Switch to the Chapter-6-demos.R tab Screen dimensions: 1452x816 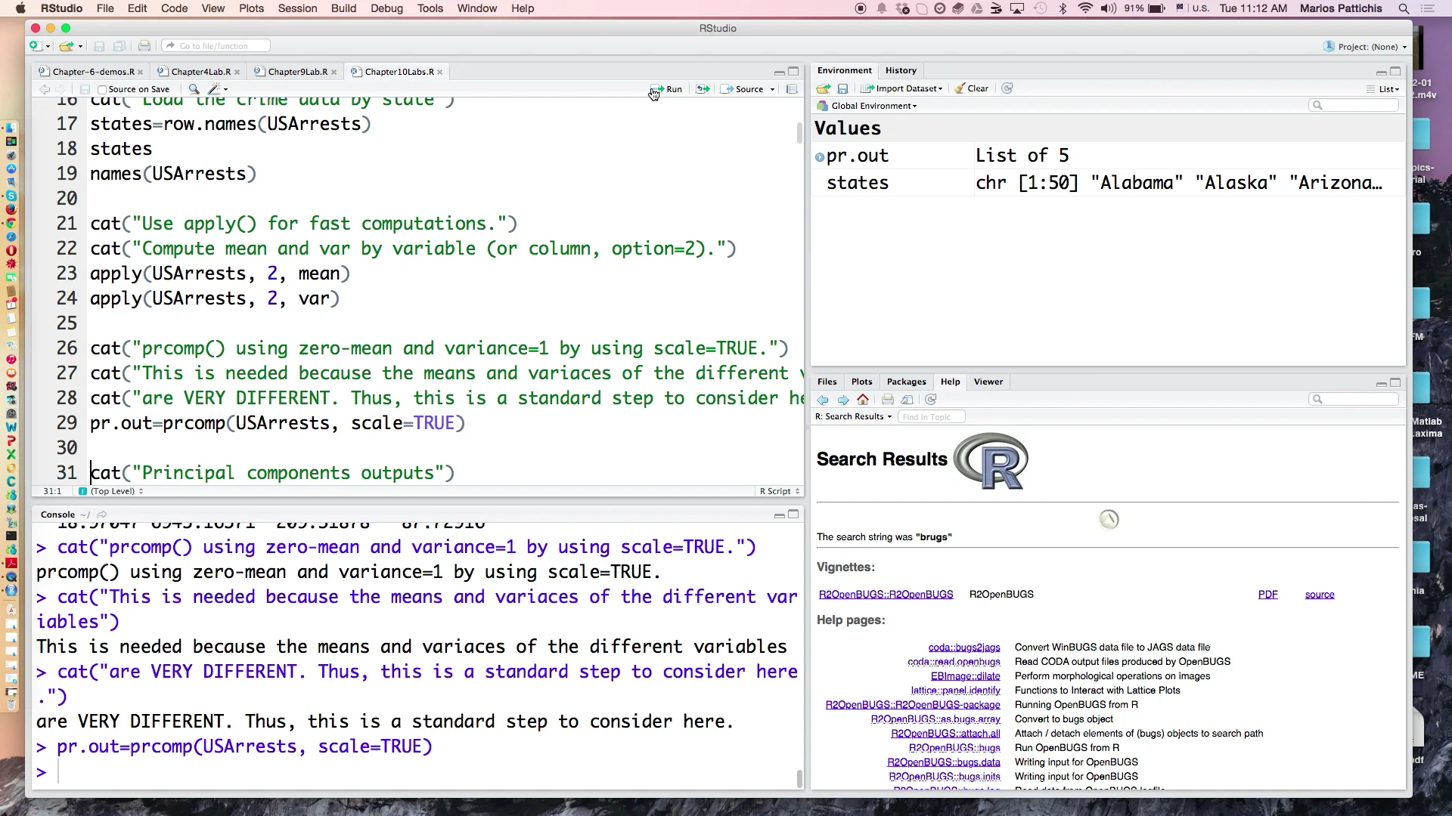point(93,72)
